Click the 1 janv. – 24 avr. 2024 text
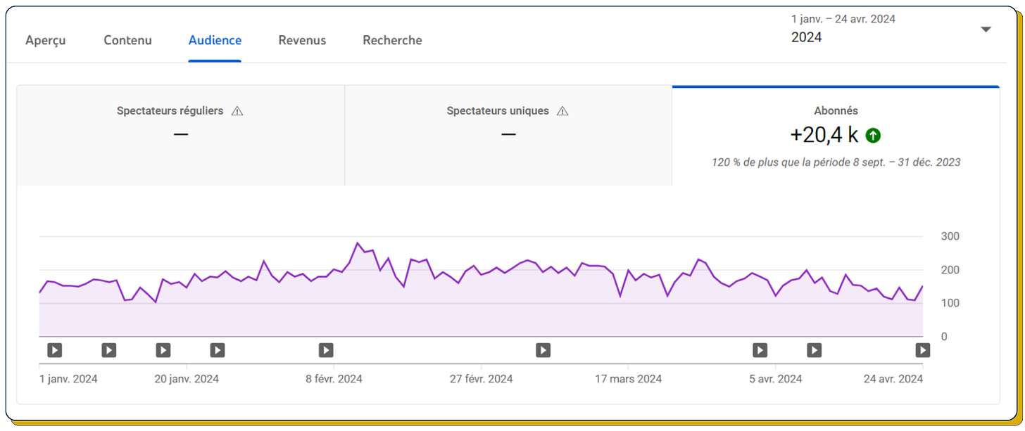Viewport: 1025px width, 431px height. pos(843,19)
